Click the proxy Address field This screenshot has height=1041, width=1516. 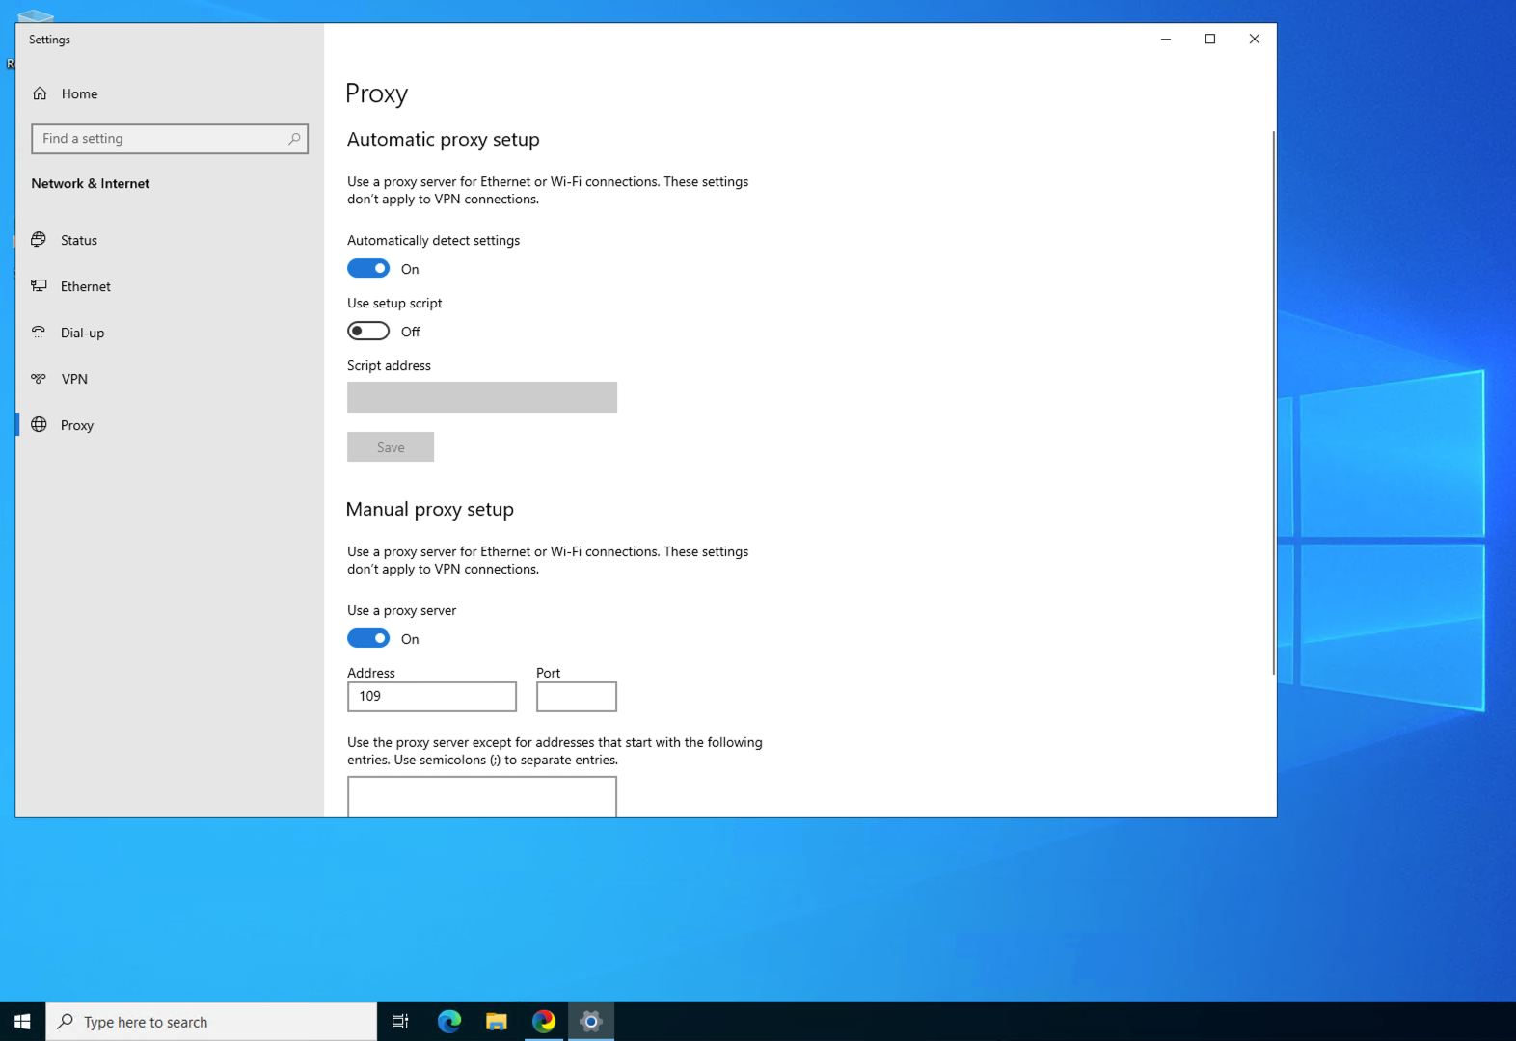[431, 697]
